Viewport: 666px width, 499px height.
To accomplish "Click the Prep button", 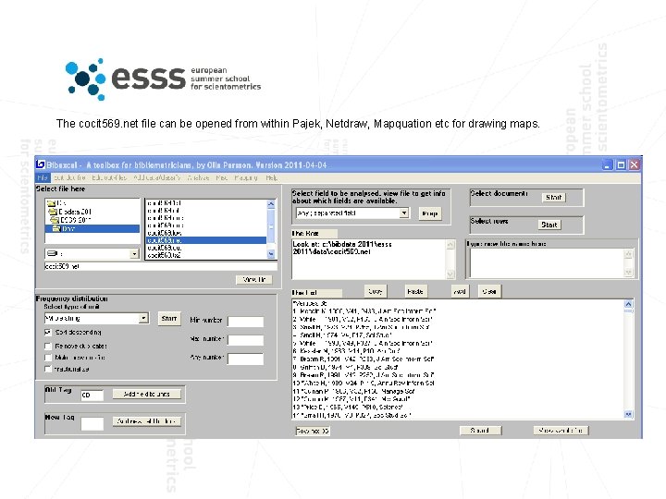I will [x=430, y=213].
